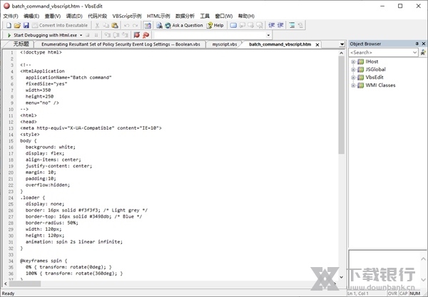Click the Help toolbar button

click(215, 25)
